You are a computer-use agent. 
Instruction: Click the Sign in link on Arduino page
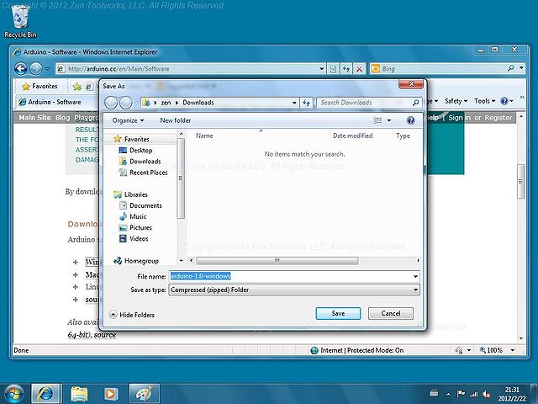(460, 118)
